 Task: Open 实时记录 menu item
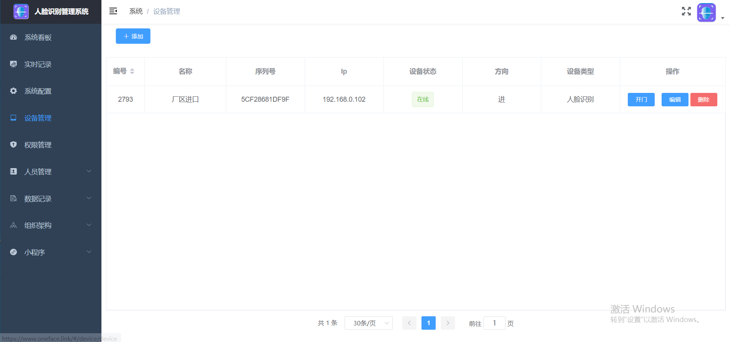pos(51,64)
